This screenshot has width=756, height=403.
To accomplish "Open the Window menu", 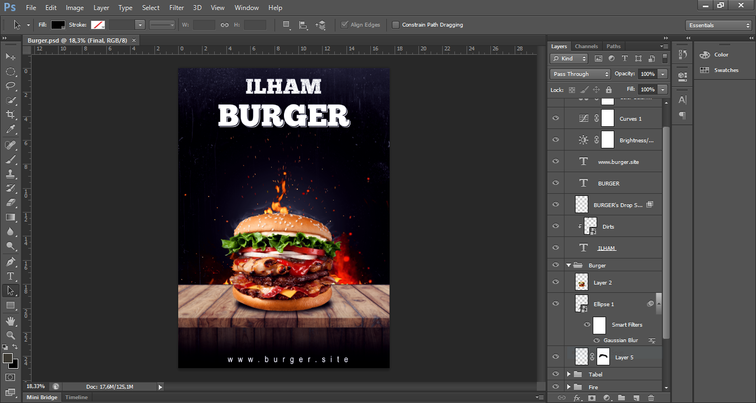I will (246, 8).
